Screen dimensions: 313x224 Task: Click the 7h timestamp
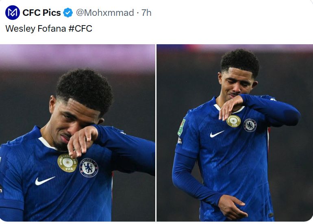pos(146,13)
